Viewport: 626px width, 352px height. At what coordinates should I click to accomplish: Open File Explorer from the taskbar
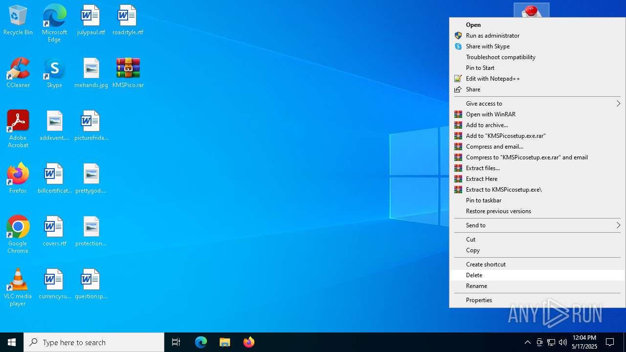click(224, 342)
